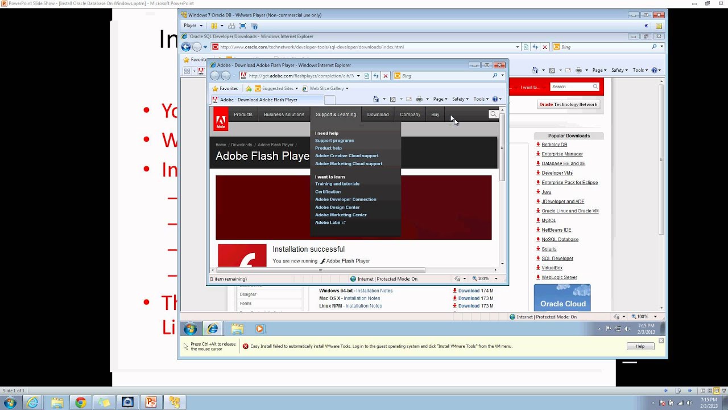728x410 pixels.
Task: Click Back button in Oracle SQL Developer IE window
Action: point(186,47)
